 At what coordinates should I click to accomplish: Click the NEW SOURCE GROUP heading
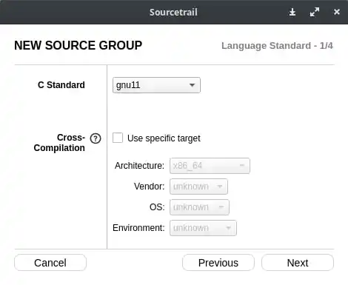tap(78, 45)
